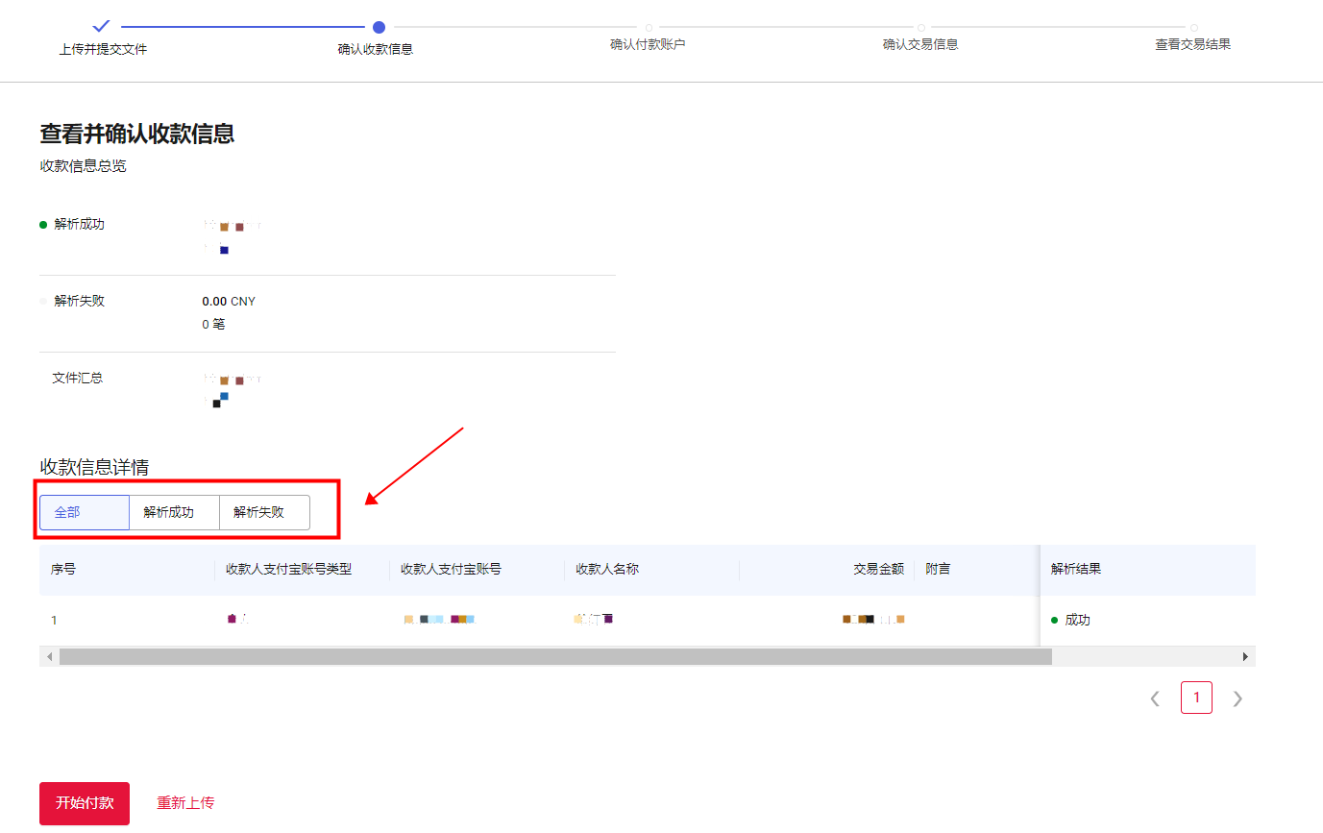This screenshot has width=1323, height=833.
Task: Click the step circle above 查看交易结果
Action: [x=1193, y=27]
